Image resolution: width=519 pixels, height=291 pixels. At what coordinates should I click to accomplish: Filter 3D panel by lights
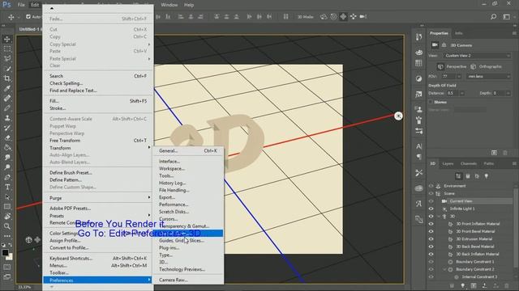487,176
